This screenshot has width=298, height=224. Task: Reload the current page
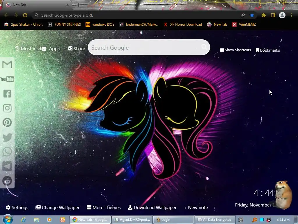[x=25, y=15]
